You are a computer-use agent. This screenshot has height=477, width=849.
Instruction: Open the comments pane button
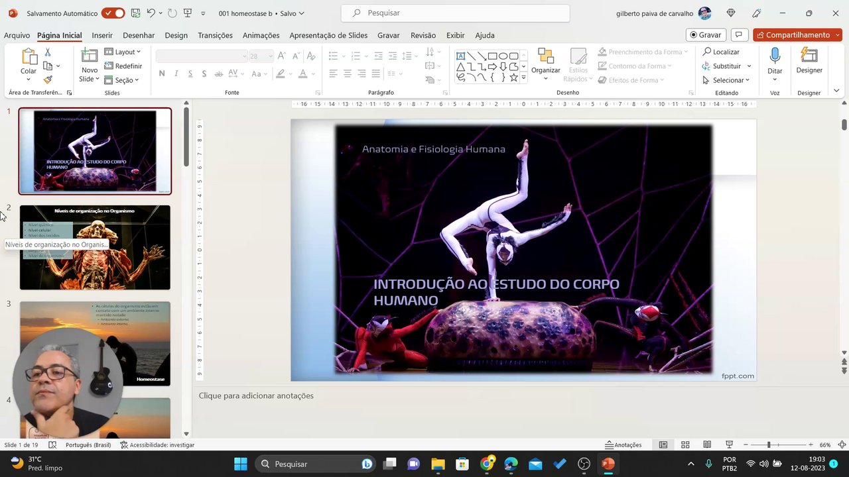[739, 34]
